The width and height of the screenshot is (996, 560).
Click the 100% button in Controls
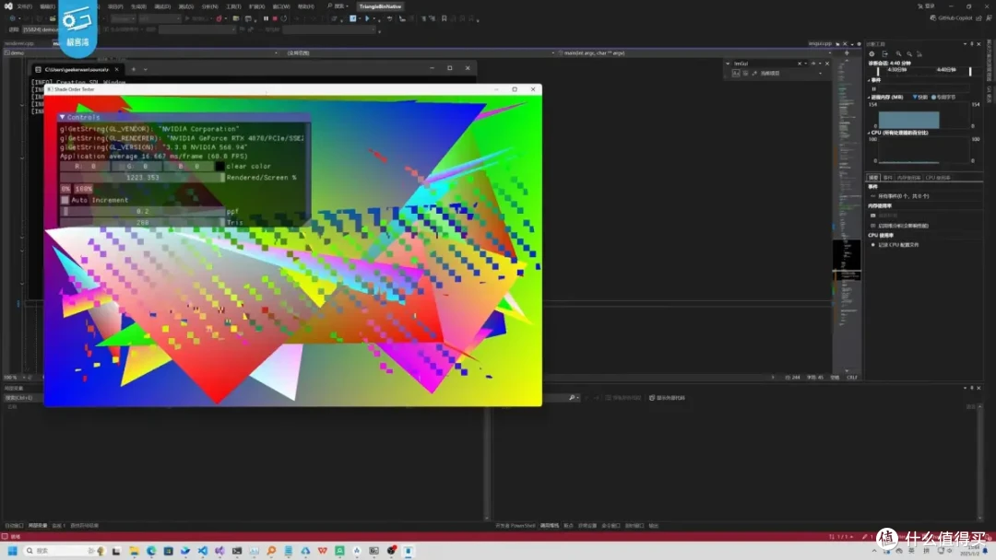click(x=83, y=189)
